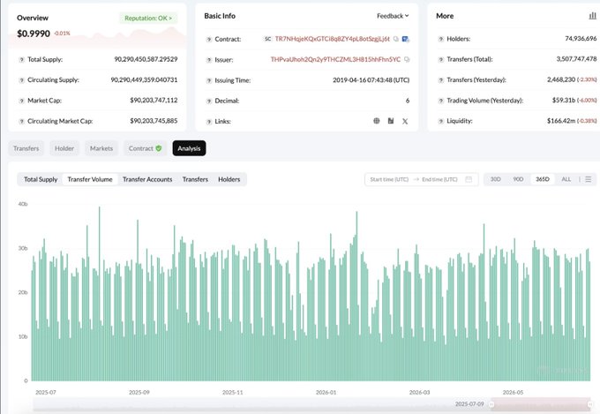The image size is (600, 414).
Task: Open the chart list menu icon
Action: click(589, 179)
